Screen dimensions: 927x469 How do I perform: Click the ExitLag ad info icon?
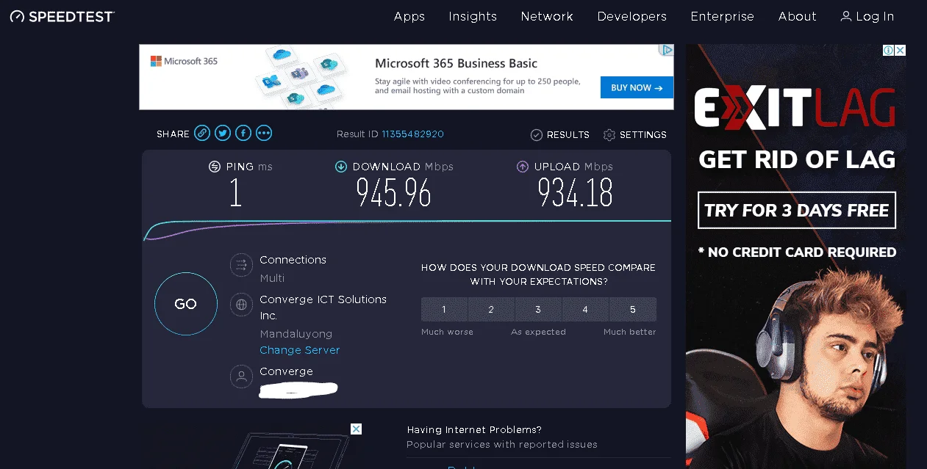888,51
